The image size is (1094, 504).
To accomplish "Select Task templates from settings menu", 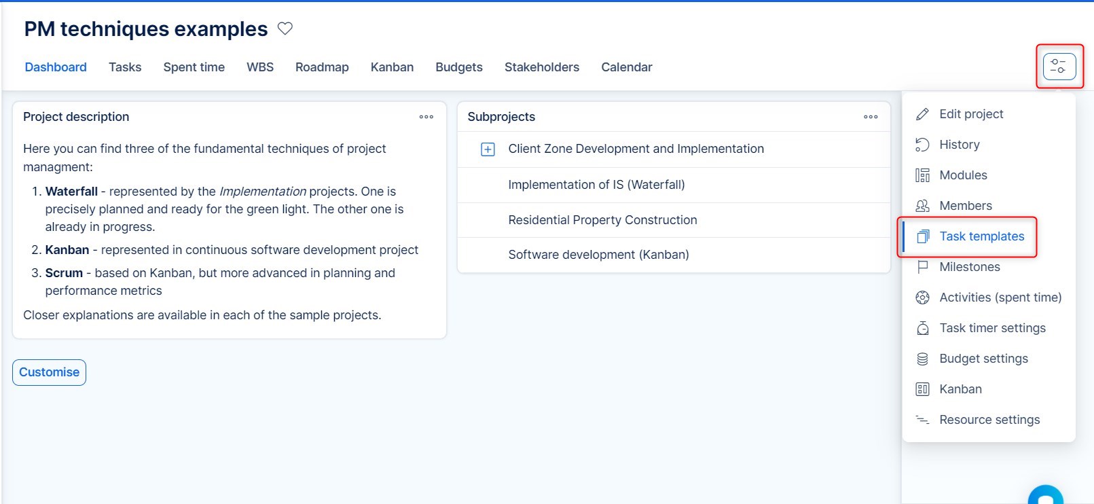I will (x=981, y=236).
